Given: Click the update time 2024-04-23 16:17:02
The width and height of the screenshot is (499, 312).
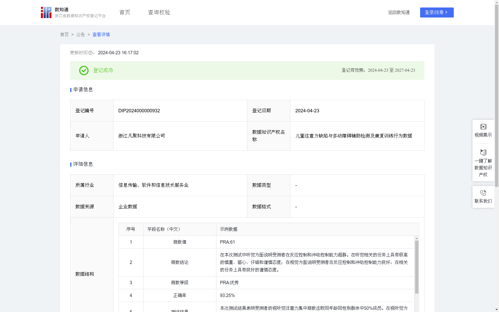Looking at the screenshot, I should coord(118,53).
